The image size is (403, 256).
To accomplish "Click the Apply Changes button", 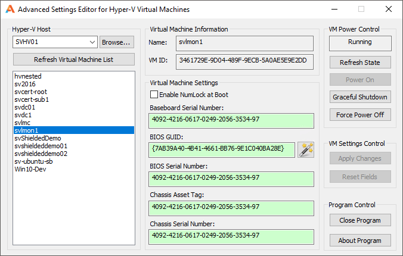I will pos(360,158).
